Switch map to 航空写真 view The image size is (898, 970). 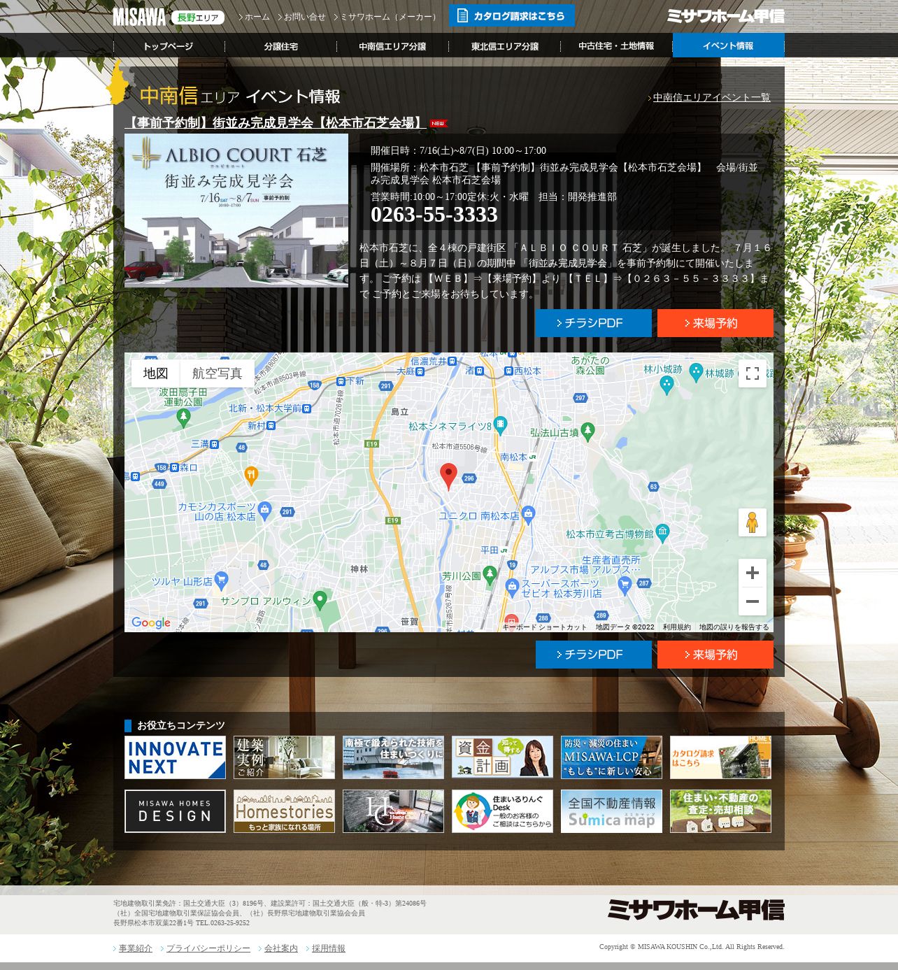click(x=217, y=373)
